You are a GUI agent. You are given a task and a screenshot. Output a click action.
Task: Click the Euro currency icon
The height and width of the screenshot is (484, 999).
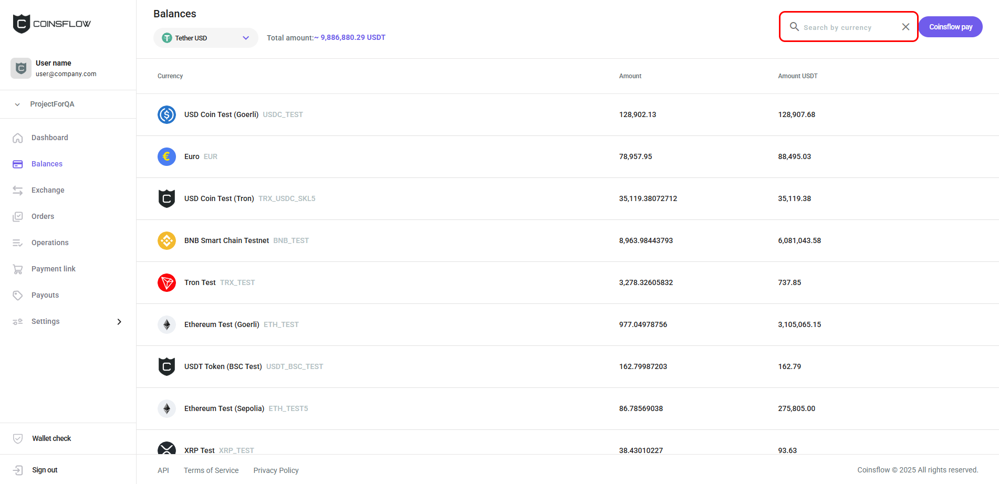pos(166,156)
